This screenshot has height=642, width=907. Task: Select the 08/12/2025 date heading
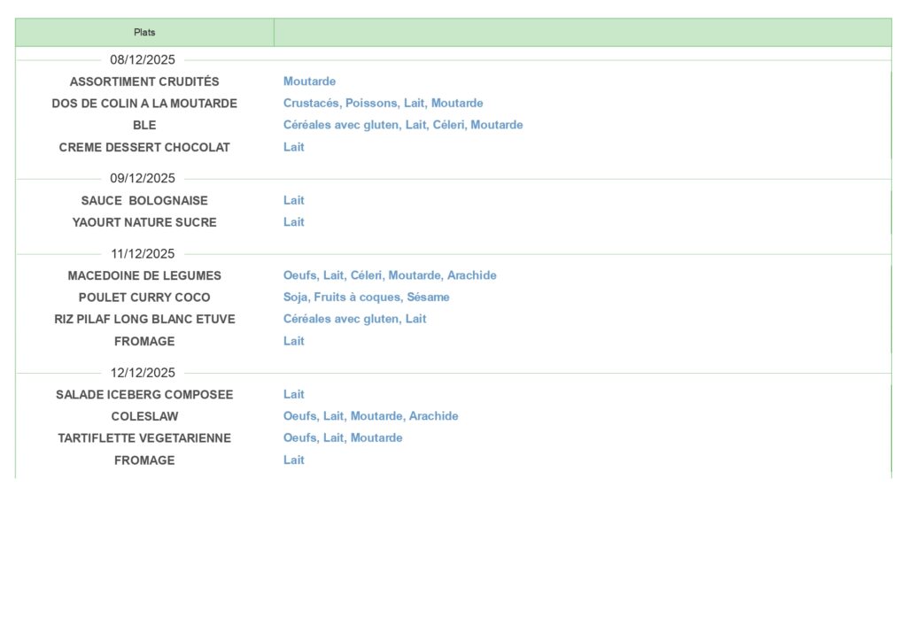pos(143,60)
